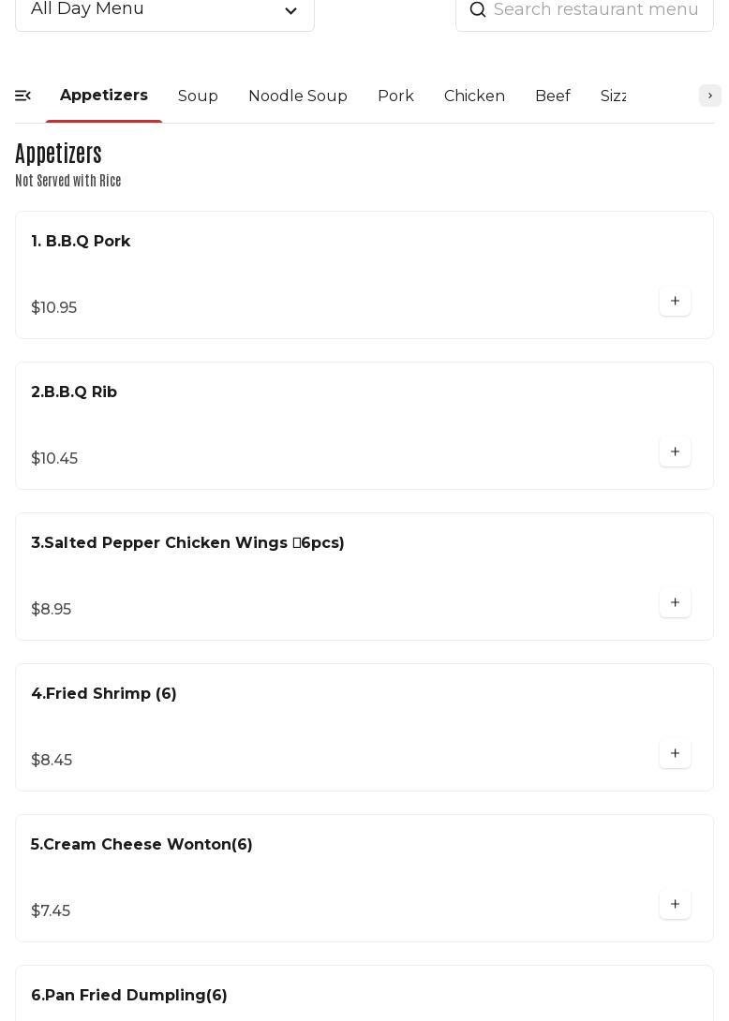Go to the Pork tab
The width and height of the screenshot is (729, 1021).
[x=395, y=96]
